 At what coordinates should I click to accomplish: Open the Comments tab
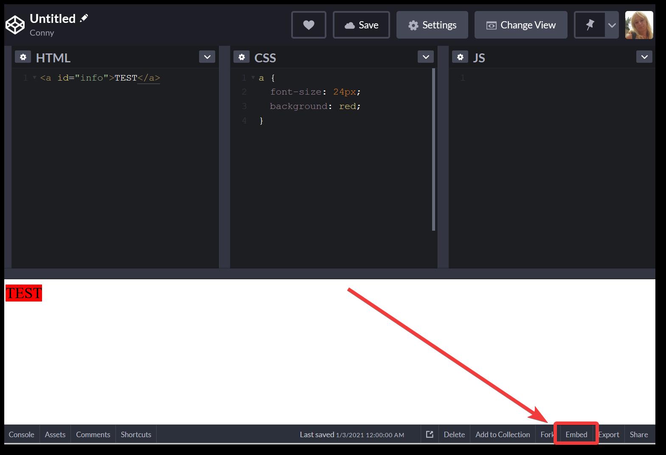(x=93, y=435)
